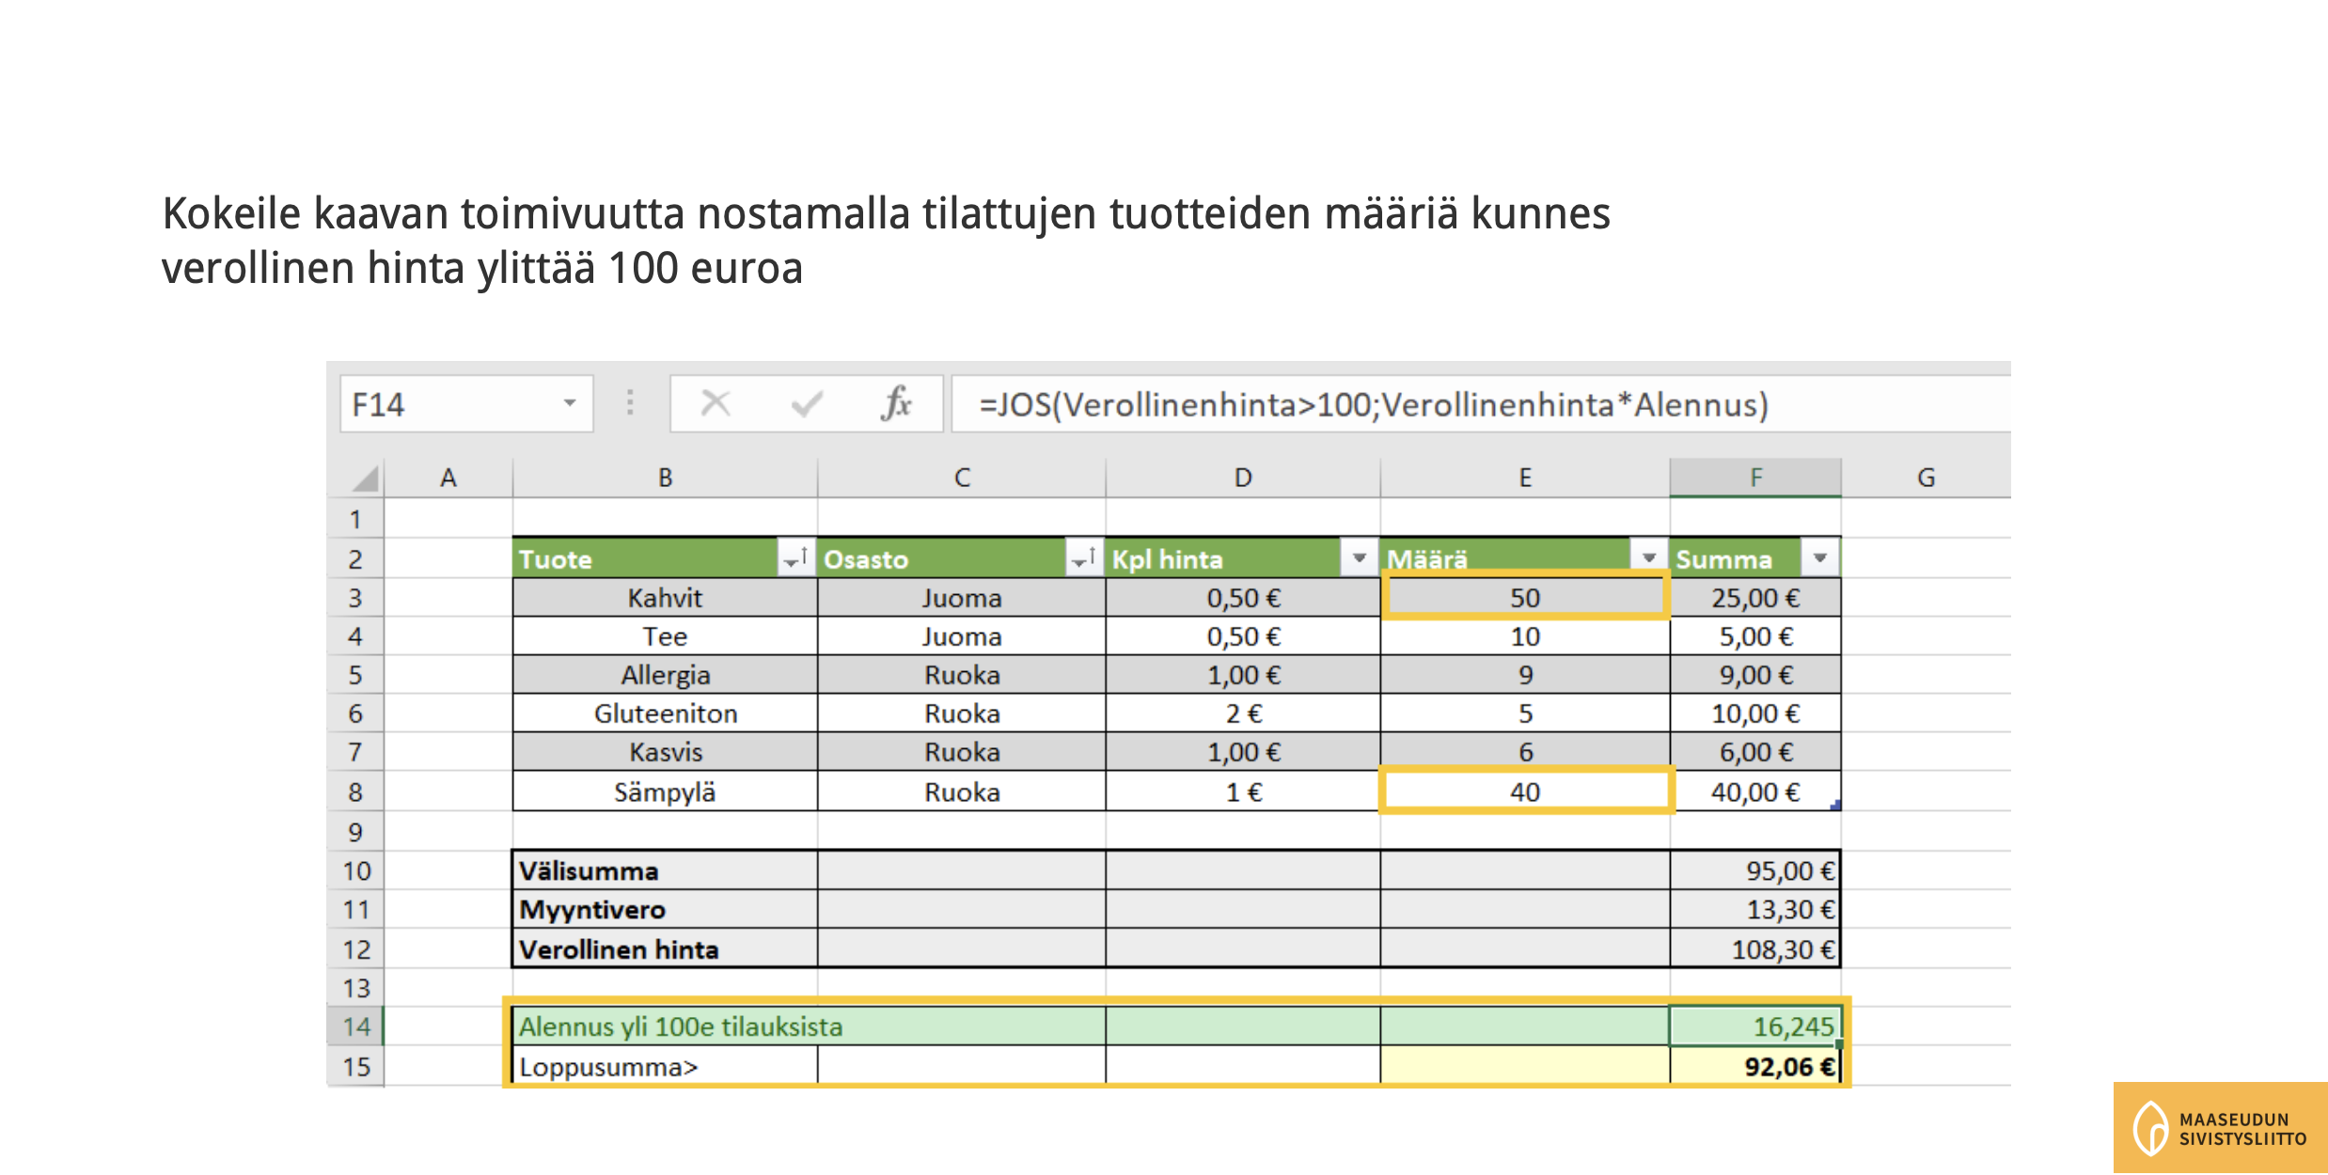Select the subtotal value 95,00 €
2328x1175 pixels.
1755,870
